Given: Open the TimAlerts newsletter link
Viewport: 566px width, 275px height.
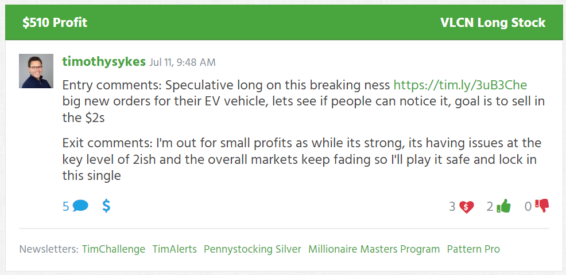Looking at the screenshot, I should 175,249.
